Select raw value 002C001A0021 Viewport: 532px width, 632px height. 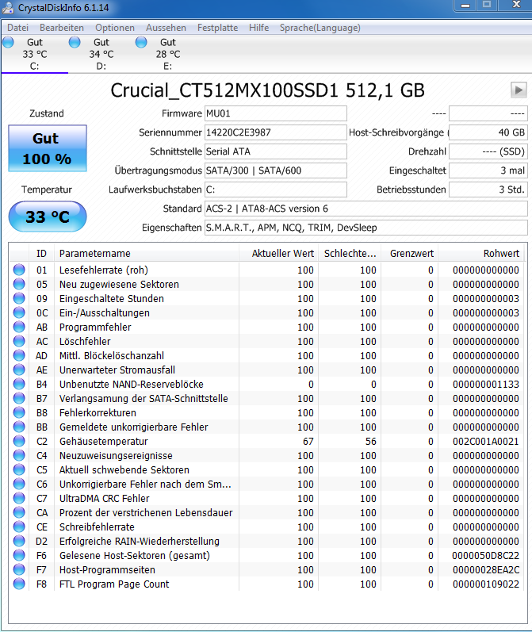(x=486, y=442)
